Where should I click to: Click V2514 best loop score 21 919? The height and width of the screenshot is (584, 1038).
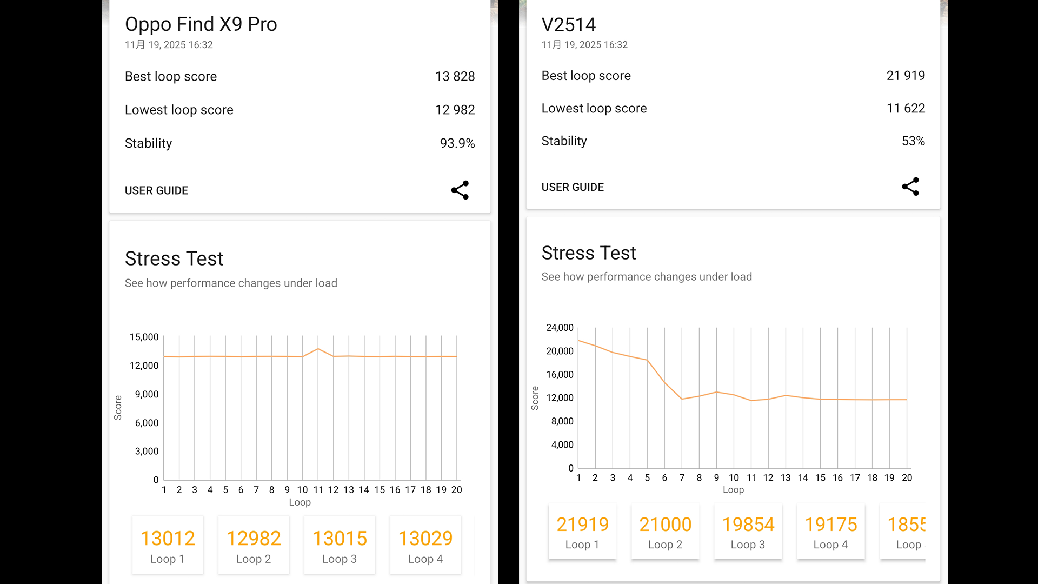coord(906,76)
